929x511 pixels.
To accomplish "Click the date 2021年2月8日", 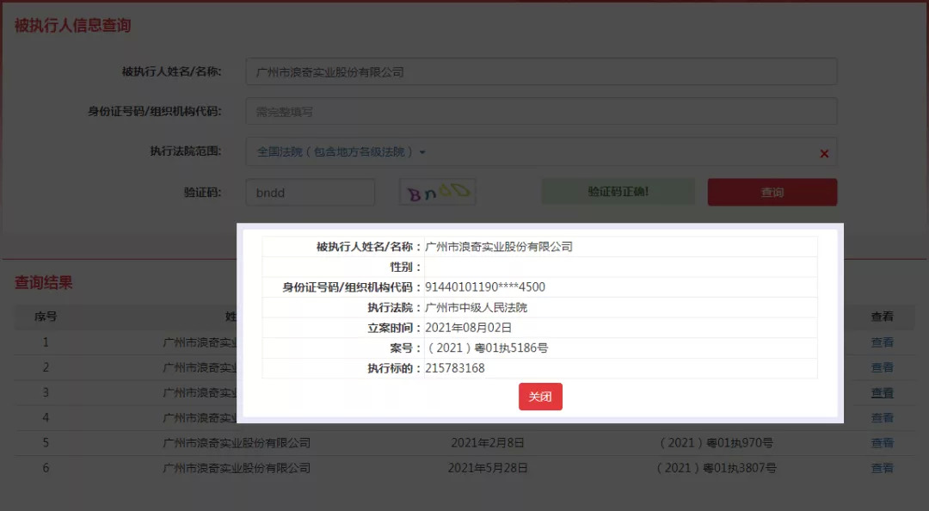I will (488, 443).
